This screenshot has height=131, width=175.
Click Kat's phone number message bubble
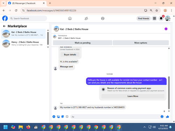pyautogui.click(x=92, y=107)
